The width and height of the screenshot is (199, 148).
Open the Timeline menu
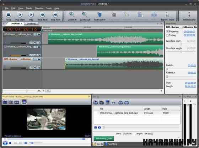[x=39, y=8]
